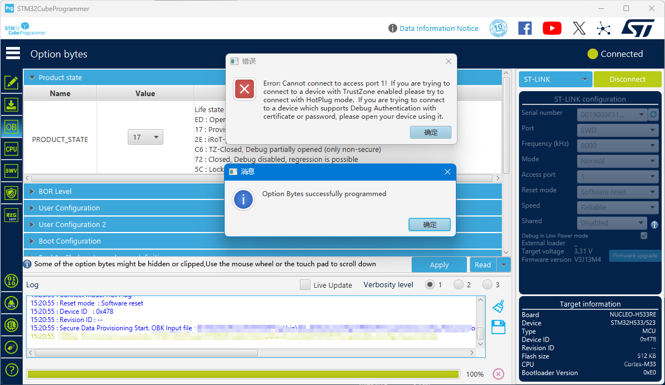Open the ST YouTube channel icon

point(552,28)
